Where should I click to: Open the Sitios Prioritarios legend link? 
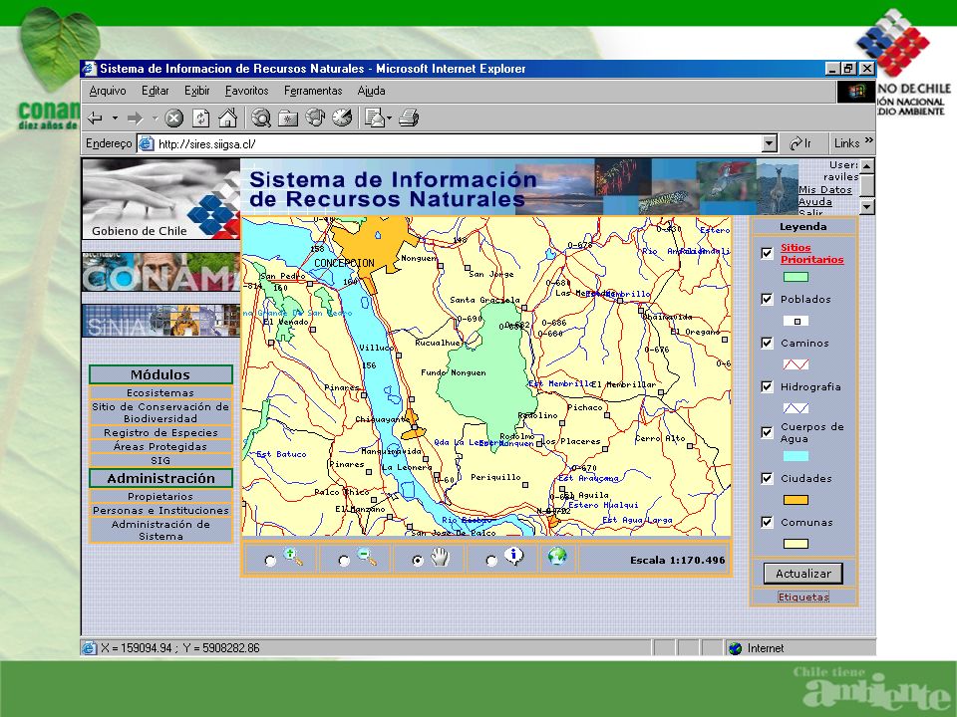pyautogui.click(x=811, y=254)
